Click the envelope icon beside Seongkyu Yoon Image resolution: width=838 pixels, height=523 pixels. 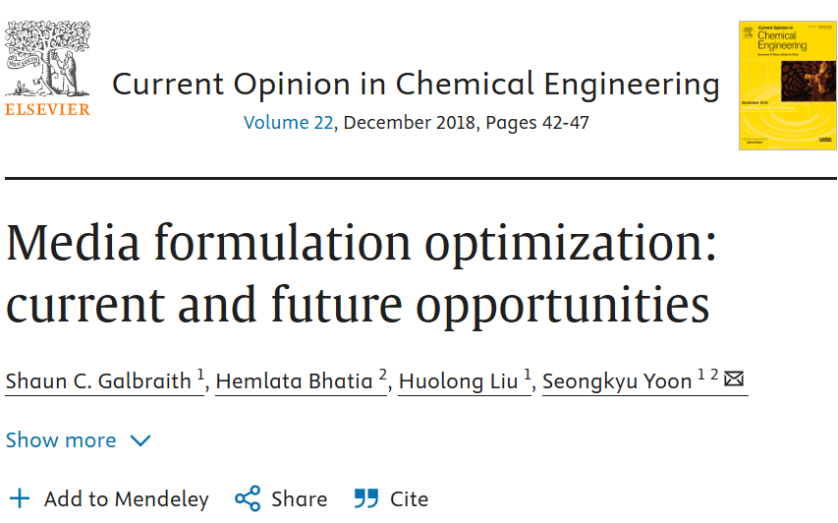(734, 378)
